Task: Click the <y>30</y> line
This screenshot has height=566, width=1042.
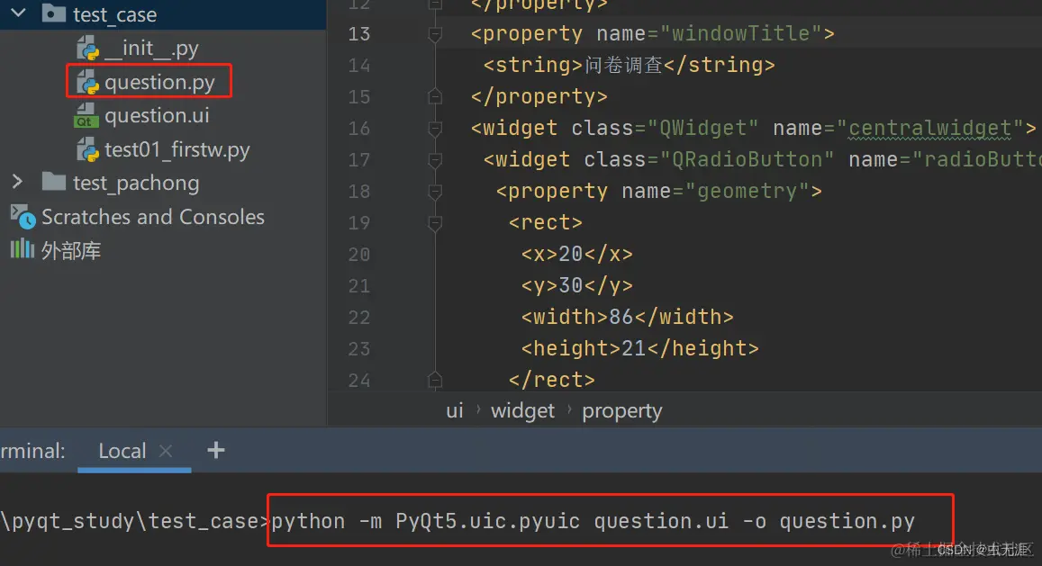Action: (x=576, y=285)
